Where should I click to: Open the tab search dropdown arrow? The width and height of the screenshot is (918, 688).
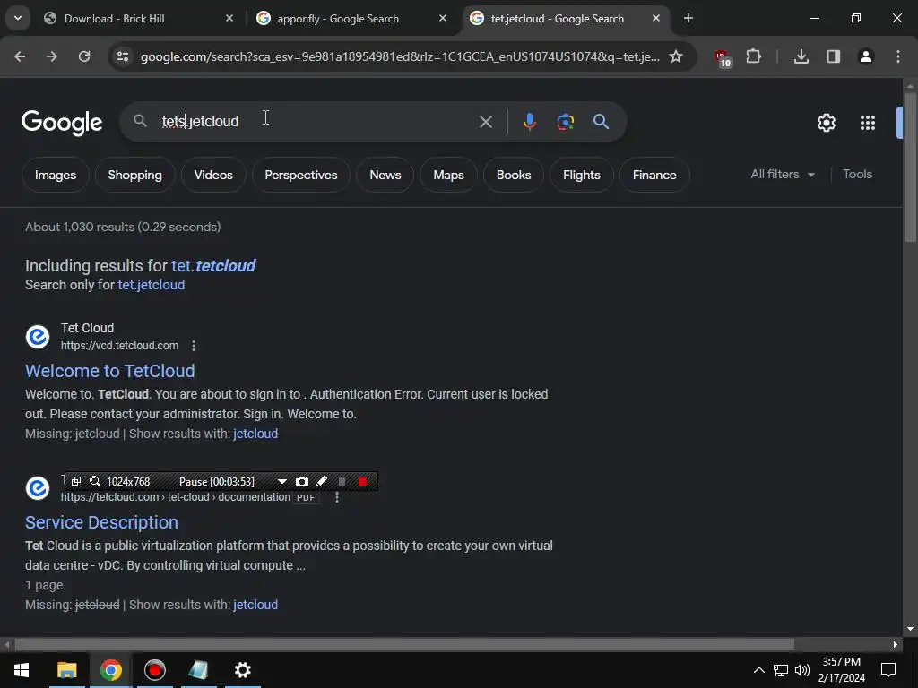[x=18, y=18]
